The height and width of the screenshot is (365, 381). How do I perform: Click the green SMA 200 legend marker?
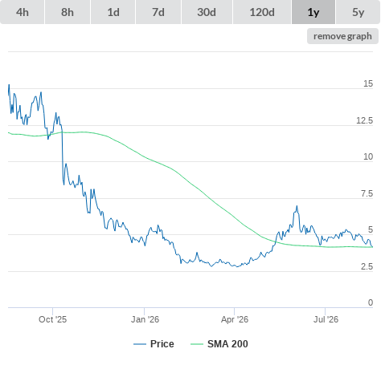197,344
